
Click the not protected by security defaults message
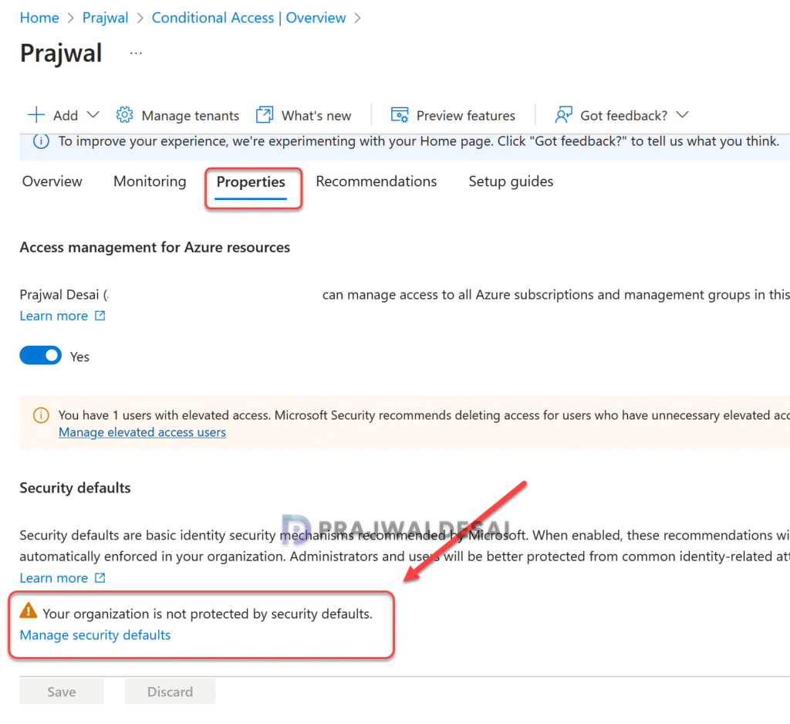coord(208,614)
